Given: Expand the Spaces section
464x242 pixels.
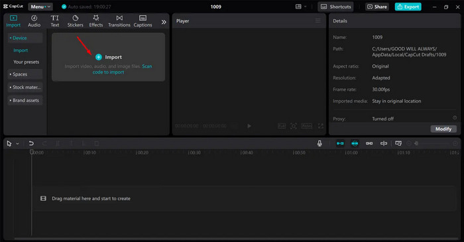Looking at the screenshot, I should coord(25,74).
